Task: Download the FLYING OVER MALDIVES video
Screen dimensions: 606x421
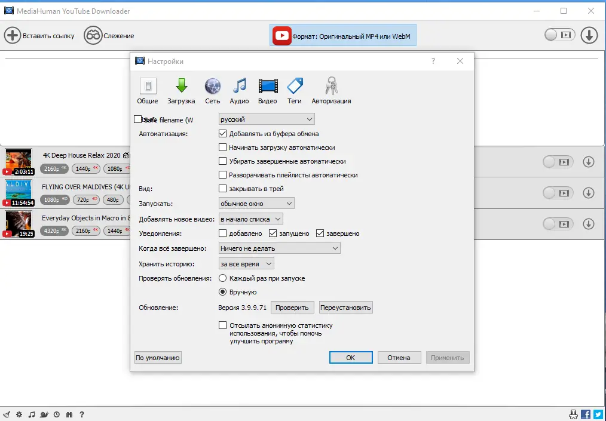Action: pyautogui.click(x=589, y=193)
